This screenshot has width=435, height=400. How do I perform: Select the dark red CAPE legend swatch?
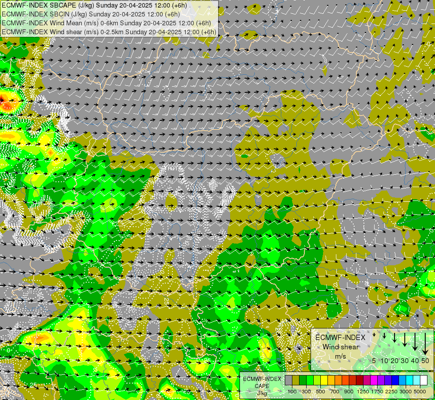click(360, 380)
